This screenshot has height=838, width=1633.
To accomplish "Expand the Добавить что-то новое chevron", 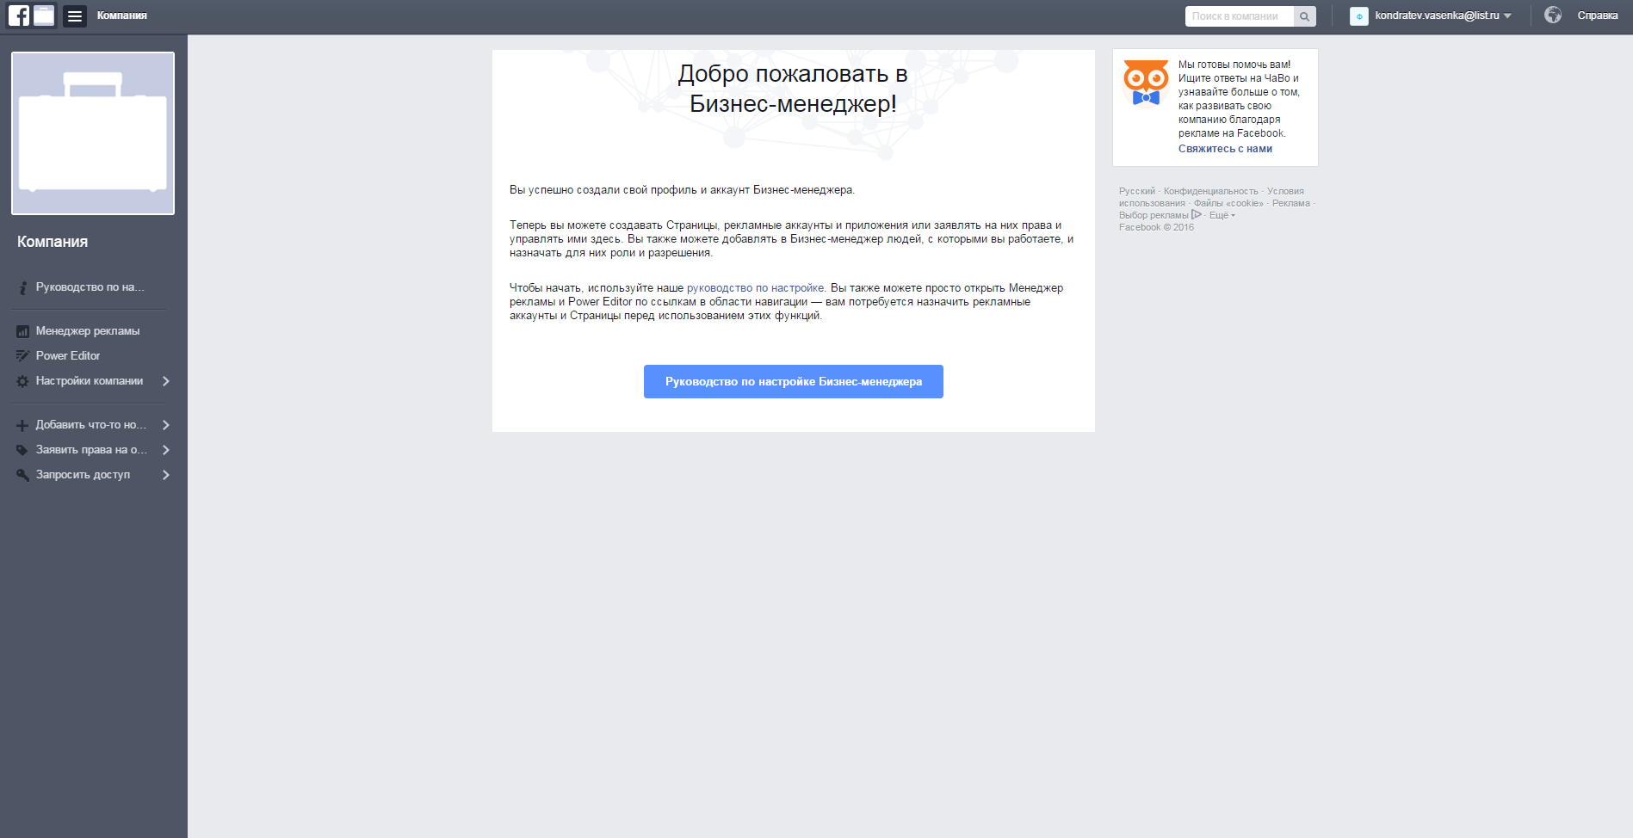I will pyautogui.click(x=166, y=425).
